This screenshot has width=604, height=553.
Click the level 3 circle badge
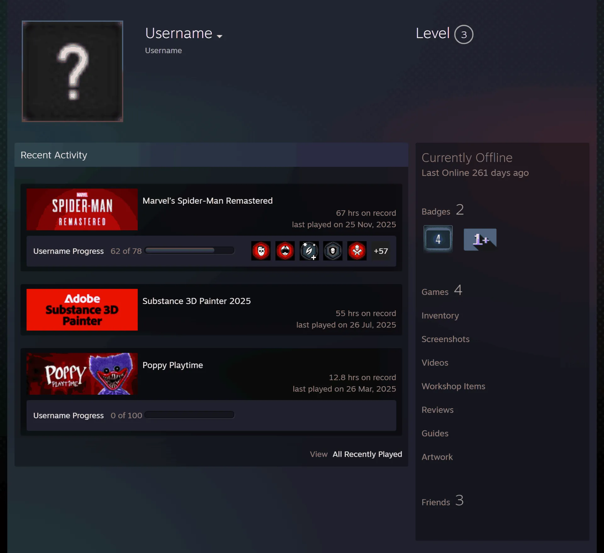coord(464,34)
